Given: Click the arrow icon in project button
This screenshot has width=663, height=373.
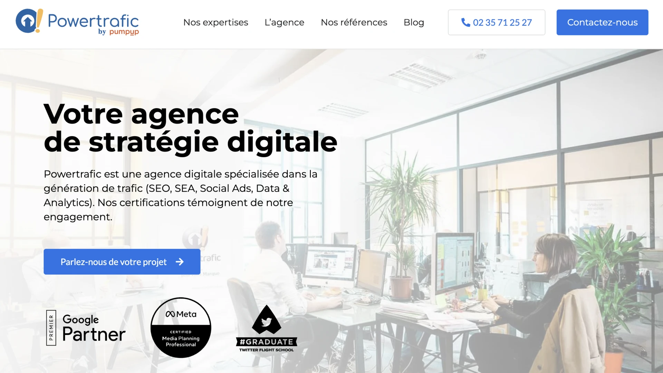Looking at the screenshot, I should pyautogui.click(x=180, y=262).
